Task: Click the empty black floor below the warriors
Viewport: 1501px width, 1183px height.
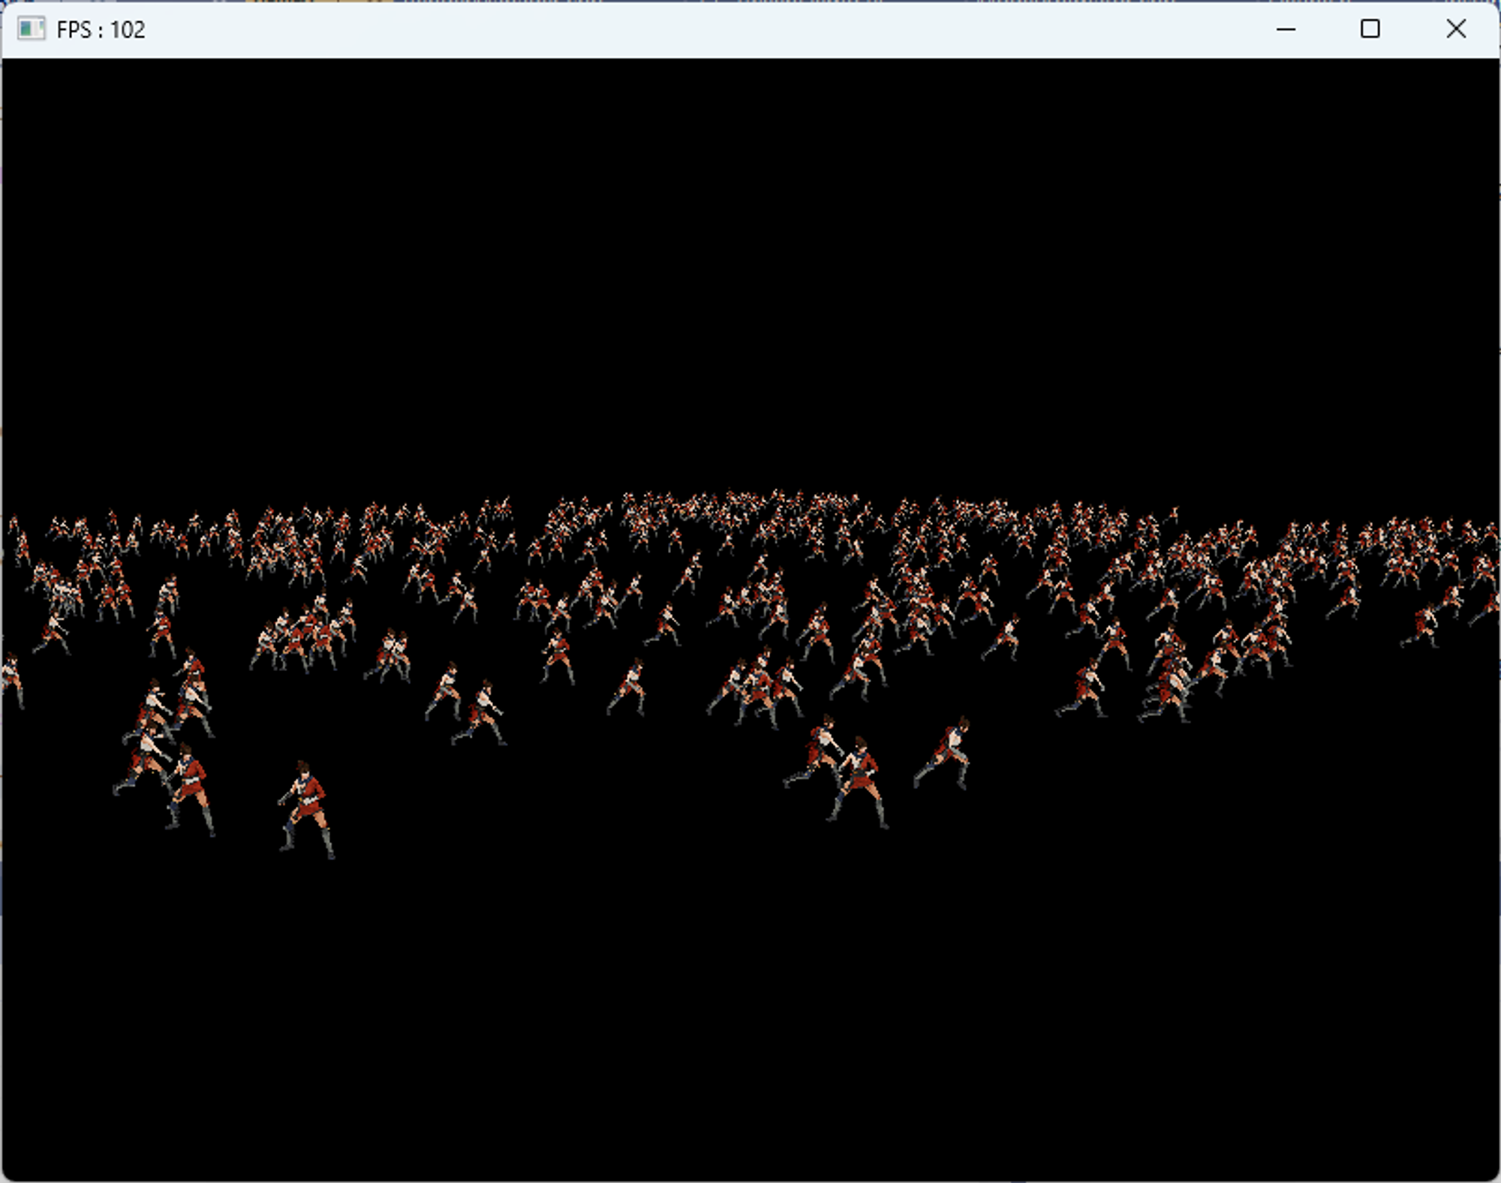Action: (x=750, y=1013)
